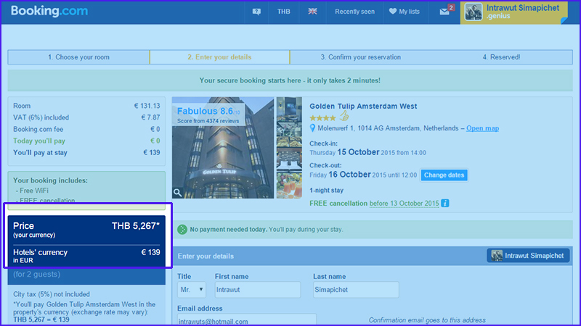Image resolution: width=581 pixels, height=326 pixels.
Task: Click the small hotel thumbnail strip
Action: pos(289,149)
